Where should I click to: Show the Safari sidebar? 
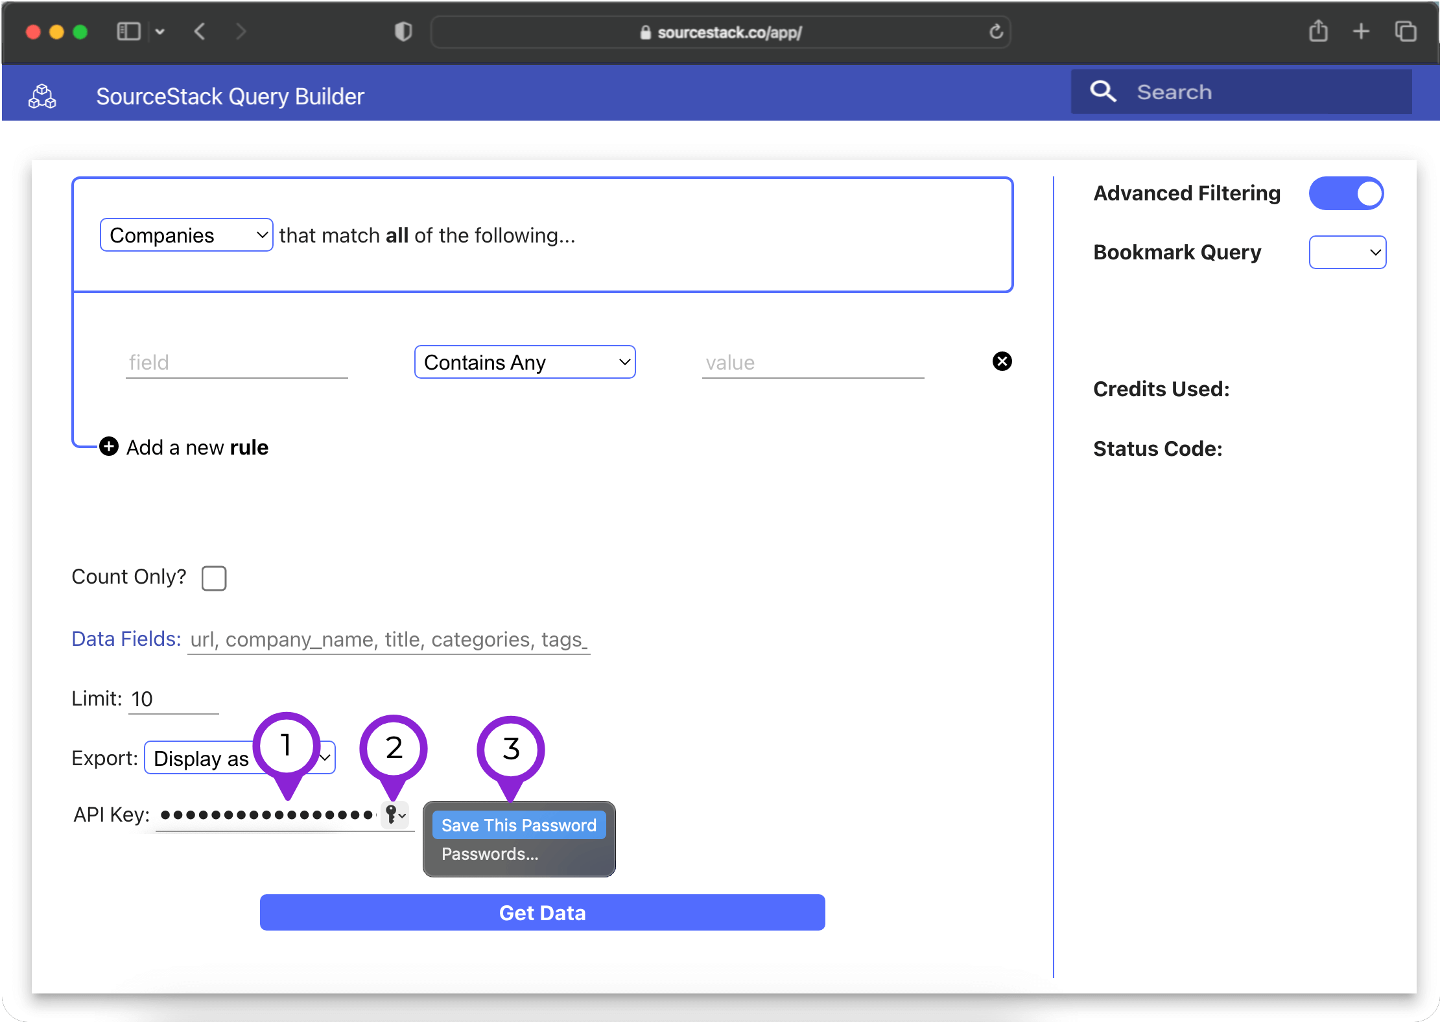128,31
